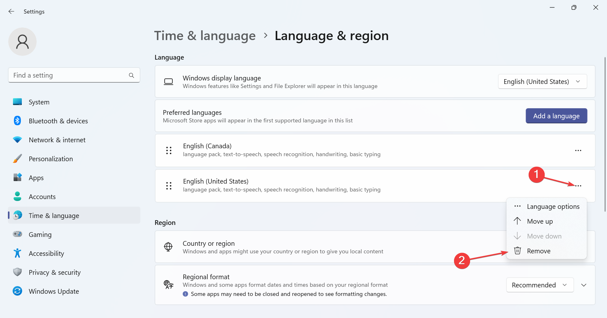Click the Accounts person icon

(x=17, y=196)
